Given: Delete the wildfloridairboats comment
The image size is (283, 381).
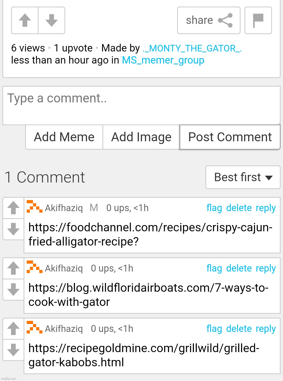Looking at the screenshot, I should 239,268.
